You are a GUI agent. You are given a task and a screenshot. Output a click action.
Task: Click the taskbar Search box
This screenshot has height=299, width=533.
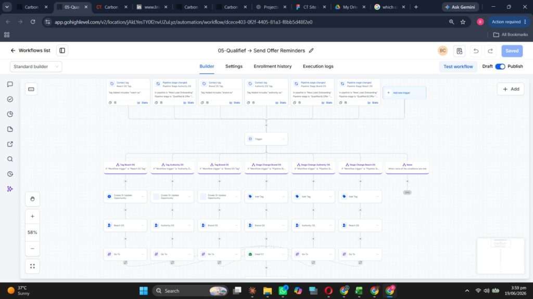[x=191, y=291]
